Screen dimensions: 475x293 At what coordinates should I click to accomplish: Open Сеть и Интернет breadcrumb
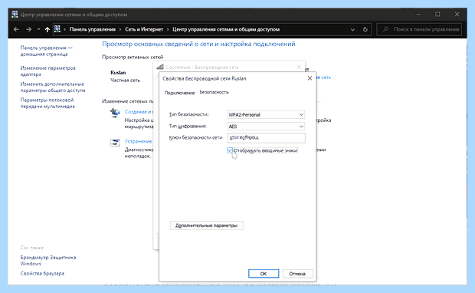(144, 29)
